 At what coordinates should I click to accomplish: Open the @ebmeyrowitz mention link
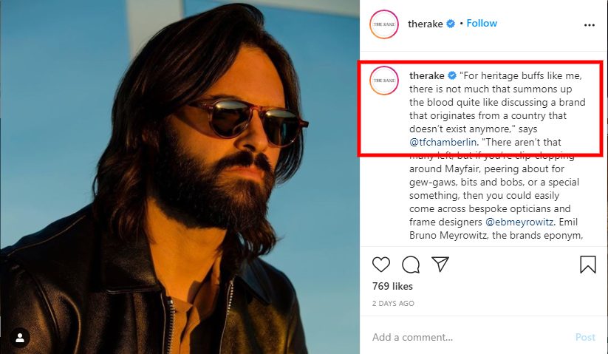(520, 222)
